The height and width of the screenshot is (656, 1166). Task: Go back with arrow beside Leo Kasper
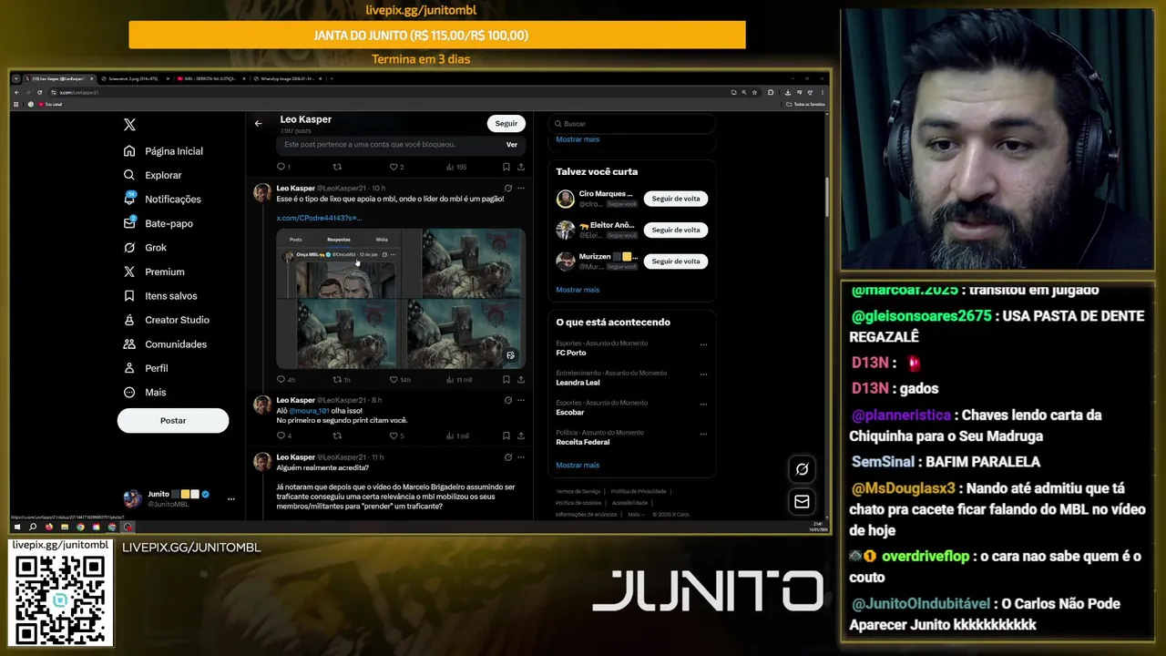coord(259,123)
